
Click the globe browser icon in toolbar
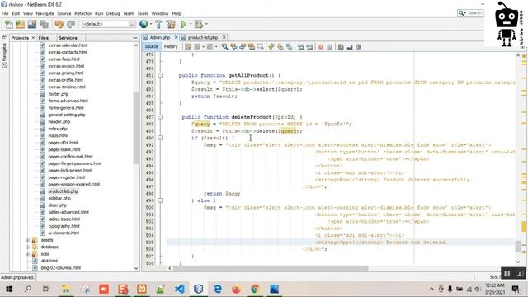tap(144, 24)
